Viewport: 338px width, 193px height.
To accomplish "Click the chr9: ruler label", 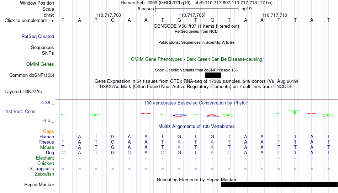I will (49, 15).
